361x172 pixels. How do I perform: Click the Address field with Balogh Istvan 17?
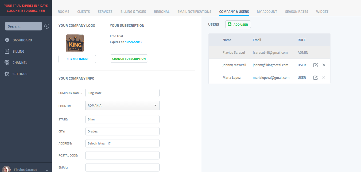pyautogui.click(x=122, y=143)
